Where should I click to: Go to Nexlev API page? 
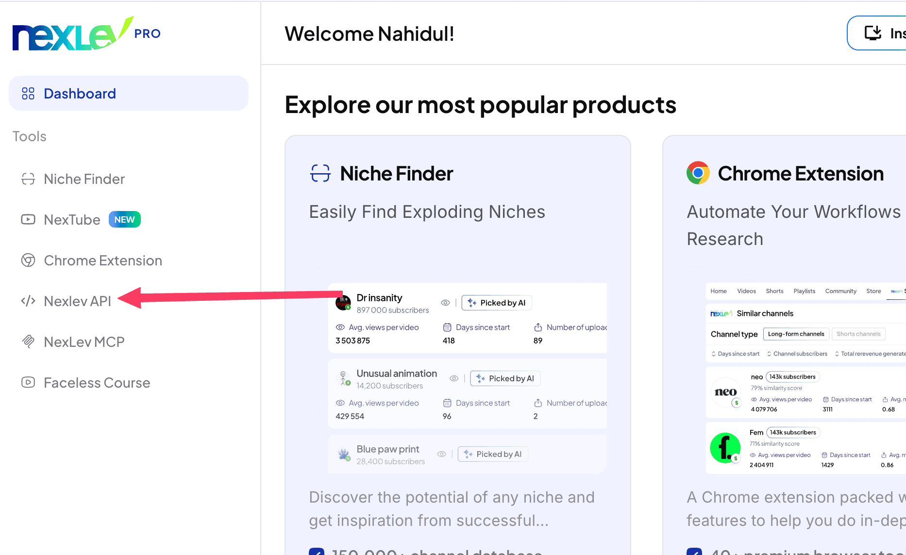78,301
